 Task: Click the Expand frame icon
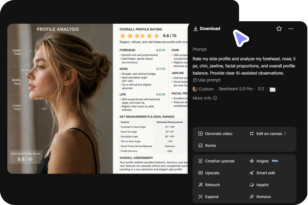point(200,197)
